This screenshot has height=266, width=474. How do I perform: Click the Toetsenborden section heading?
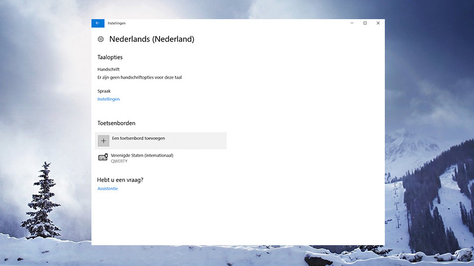click(116, 123)
